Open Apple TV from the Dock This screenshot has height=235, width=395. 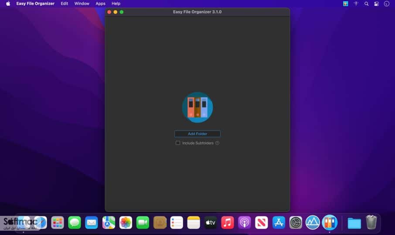click(x=211, y=223)
